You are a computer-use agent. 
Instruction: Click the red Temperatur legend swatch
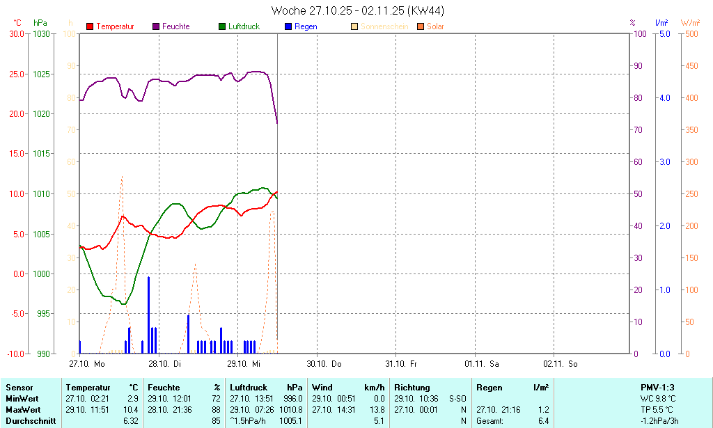90,26
